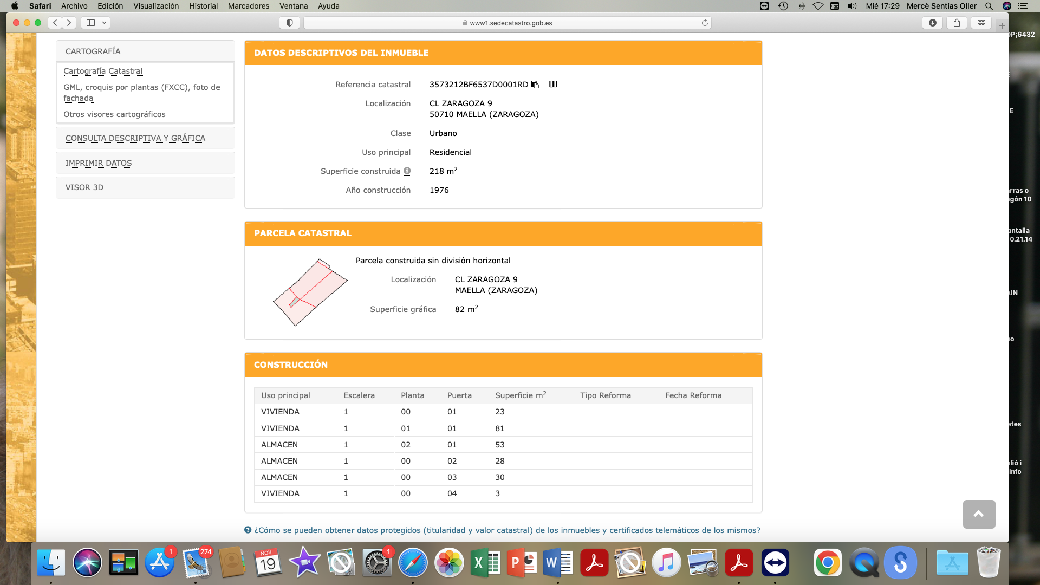Expand CONSULTA DESCRIPTIVA Y GRÁFICA section

(x=135, y=138)
